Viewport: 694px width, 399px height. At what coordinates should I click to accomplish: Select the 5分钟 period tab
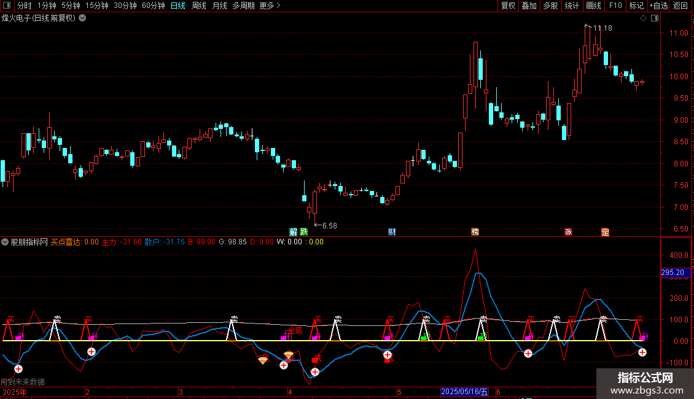point(71,6)
